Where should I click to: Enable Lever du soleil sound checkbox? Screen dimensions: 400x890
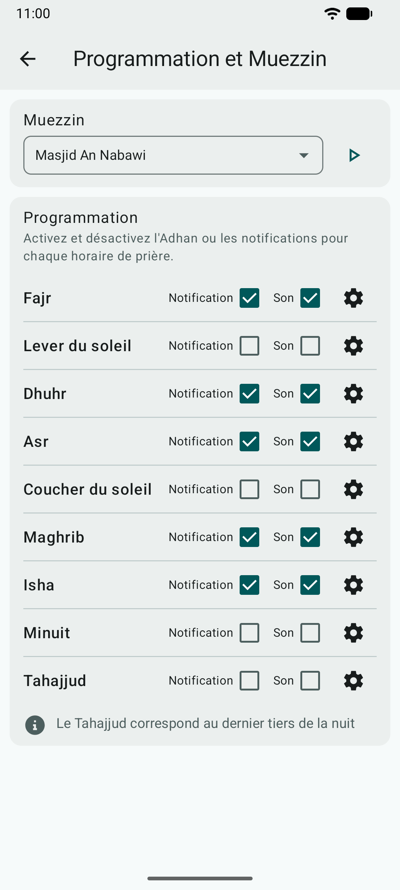310,346
